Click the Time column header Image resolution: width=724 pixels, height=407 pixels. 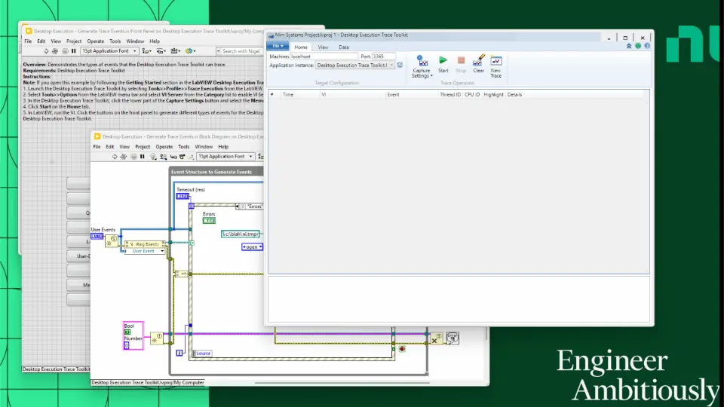coord(300,95)
